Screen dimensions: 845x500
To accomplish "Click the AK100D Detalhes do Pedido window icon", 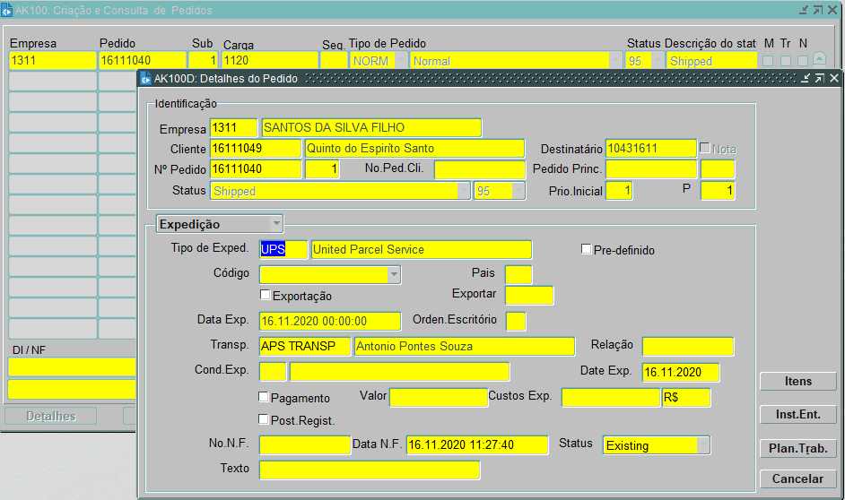I will 146,79.
